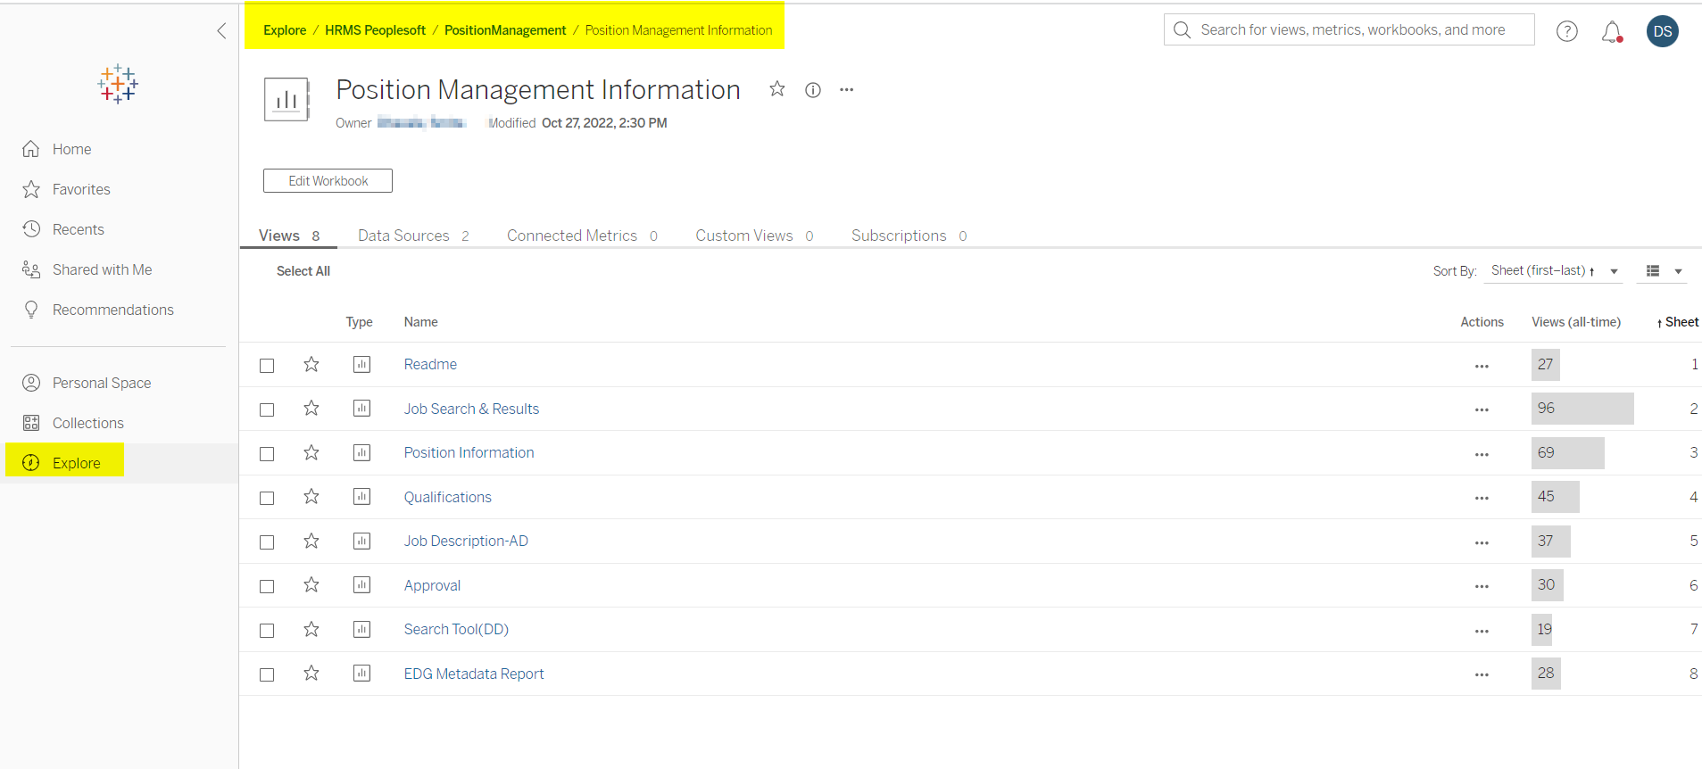Open actions menu for Job Search & Results
This screenshot has width=1702, height=769.
point(1482,410)
